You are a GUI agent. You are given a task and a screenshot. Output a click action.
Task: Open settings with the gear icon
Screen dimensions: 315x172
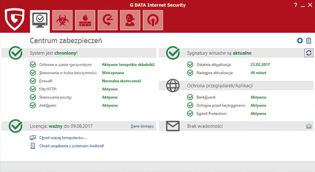(x=300, y=41)
